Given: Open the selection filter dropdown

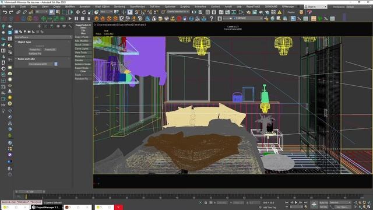Looking at the screenshot, I should point(41,12).
